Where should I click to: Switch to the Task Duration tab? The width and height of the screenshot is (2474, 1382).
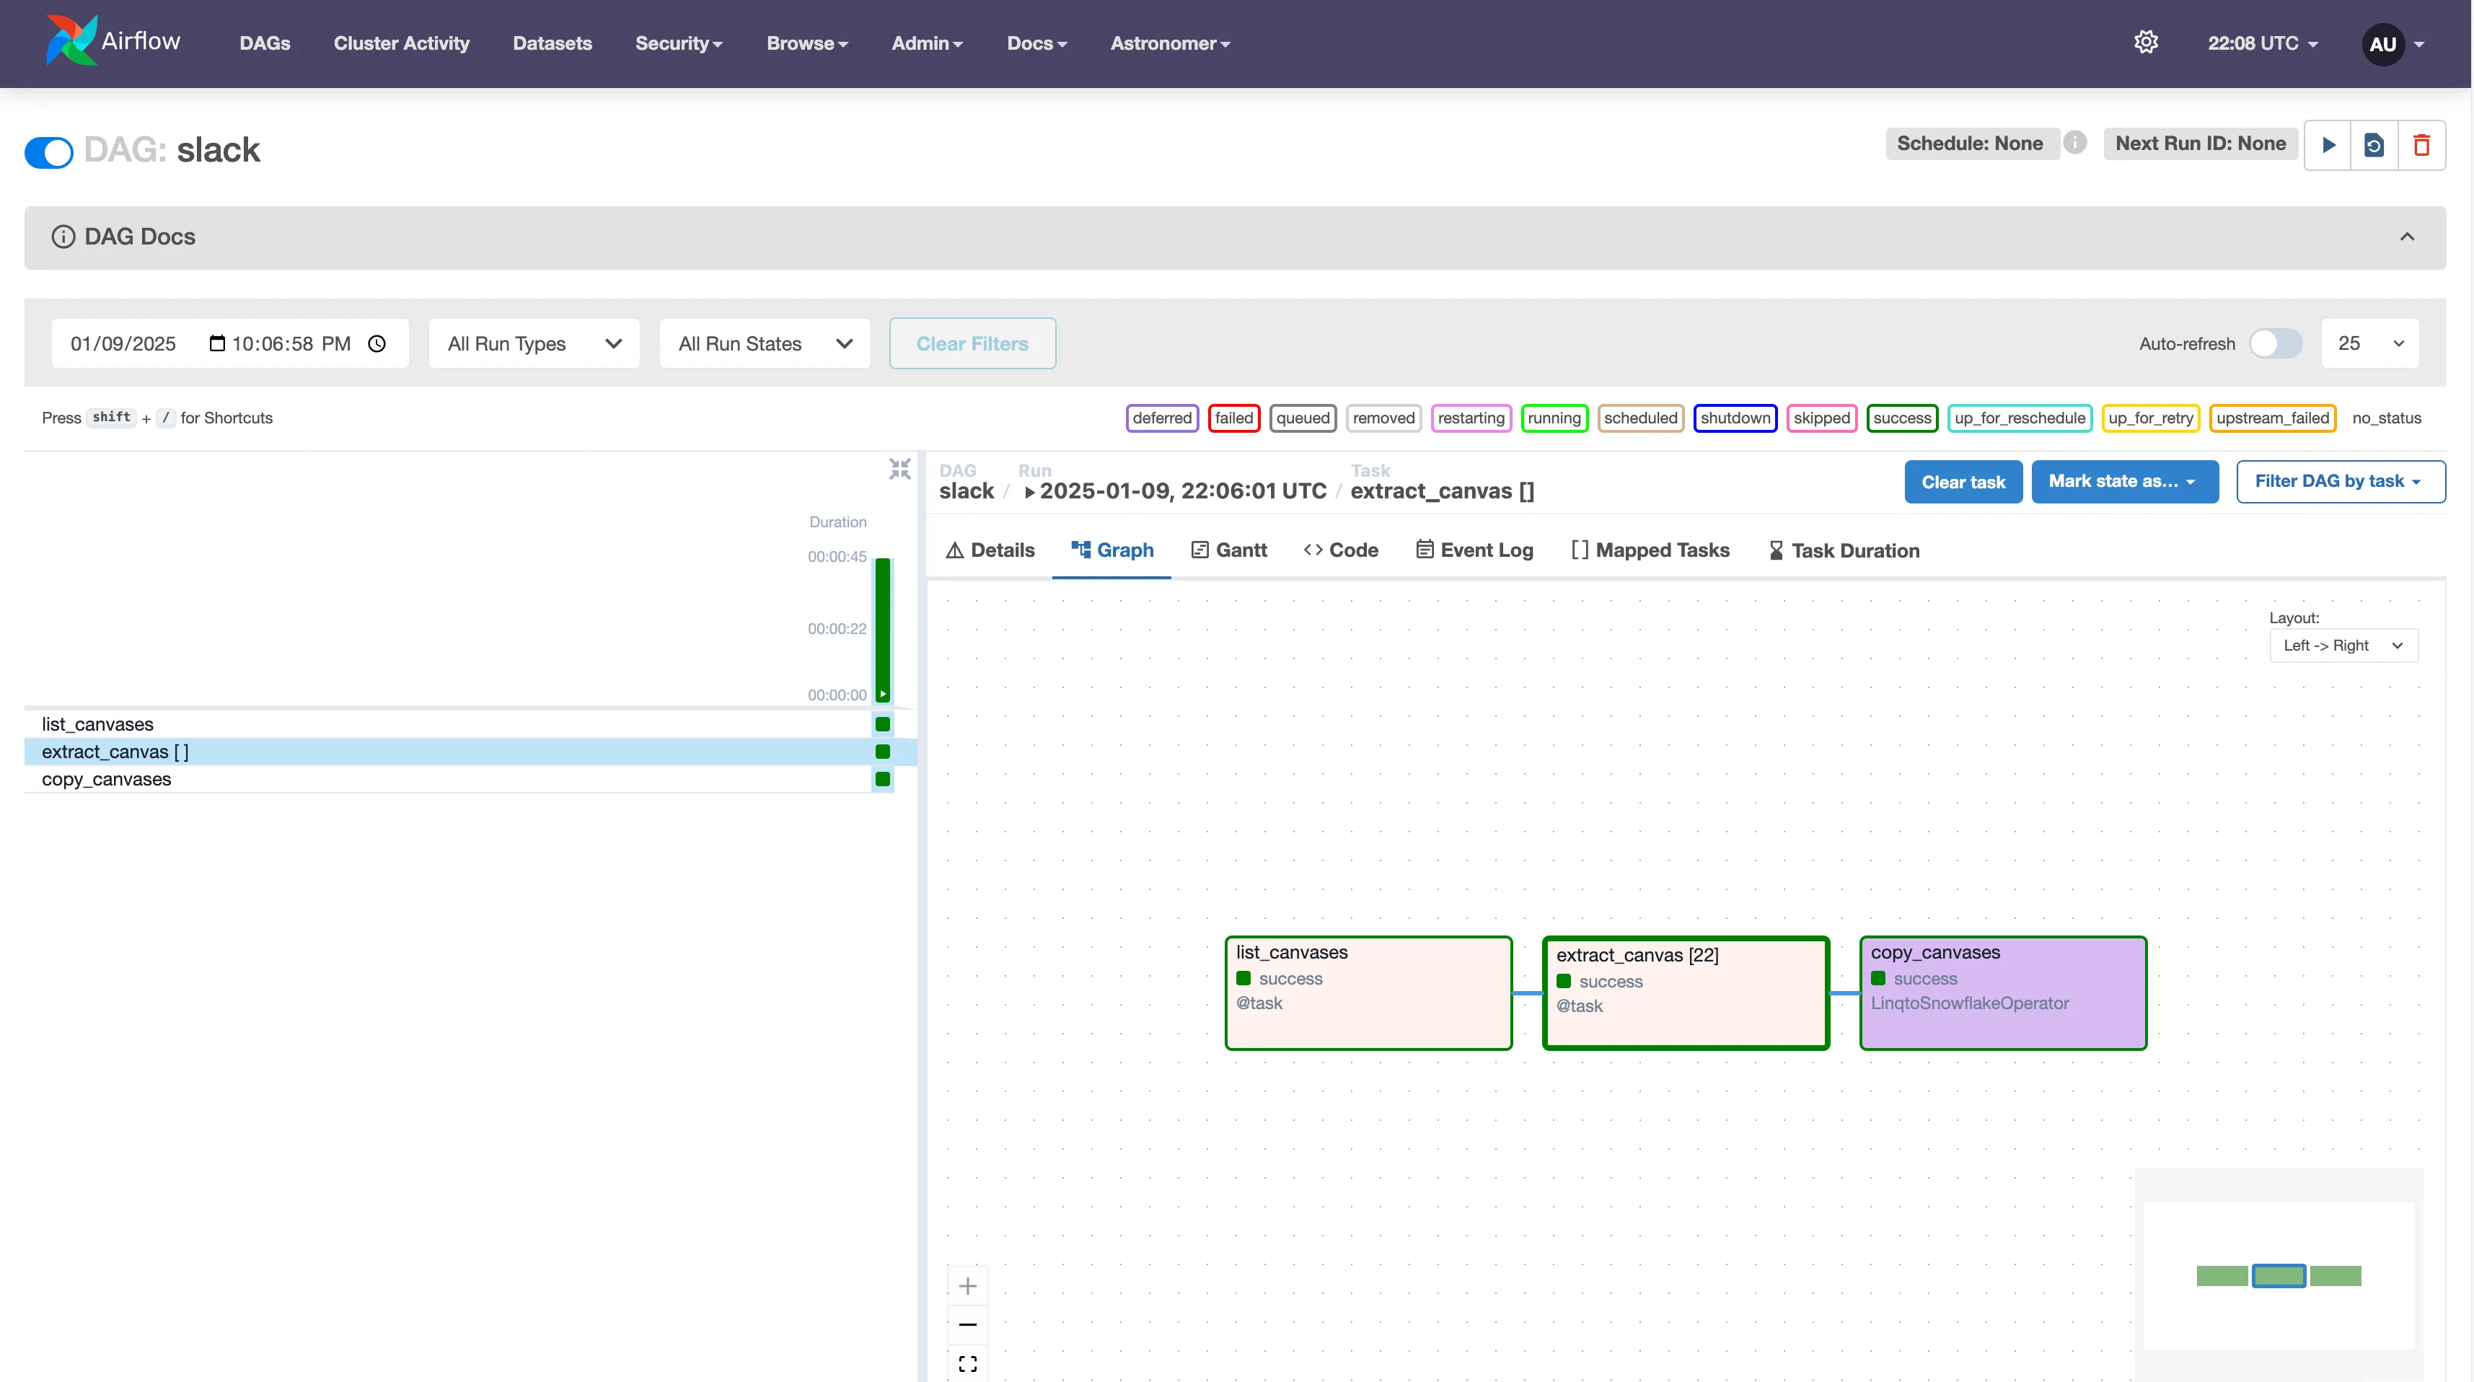[1844, 550]
